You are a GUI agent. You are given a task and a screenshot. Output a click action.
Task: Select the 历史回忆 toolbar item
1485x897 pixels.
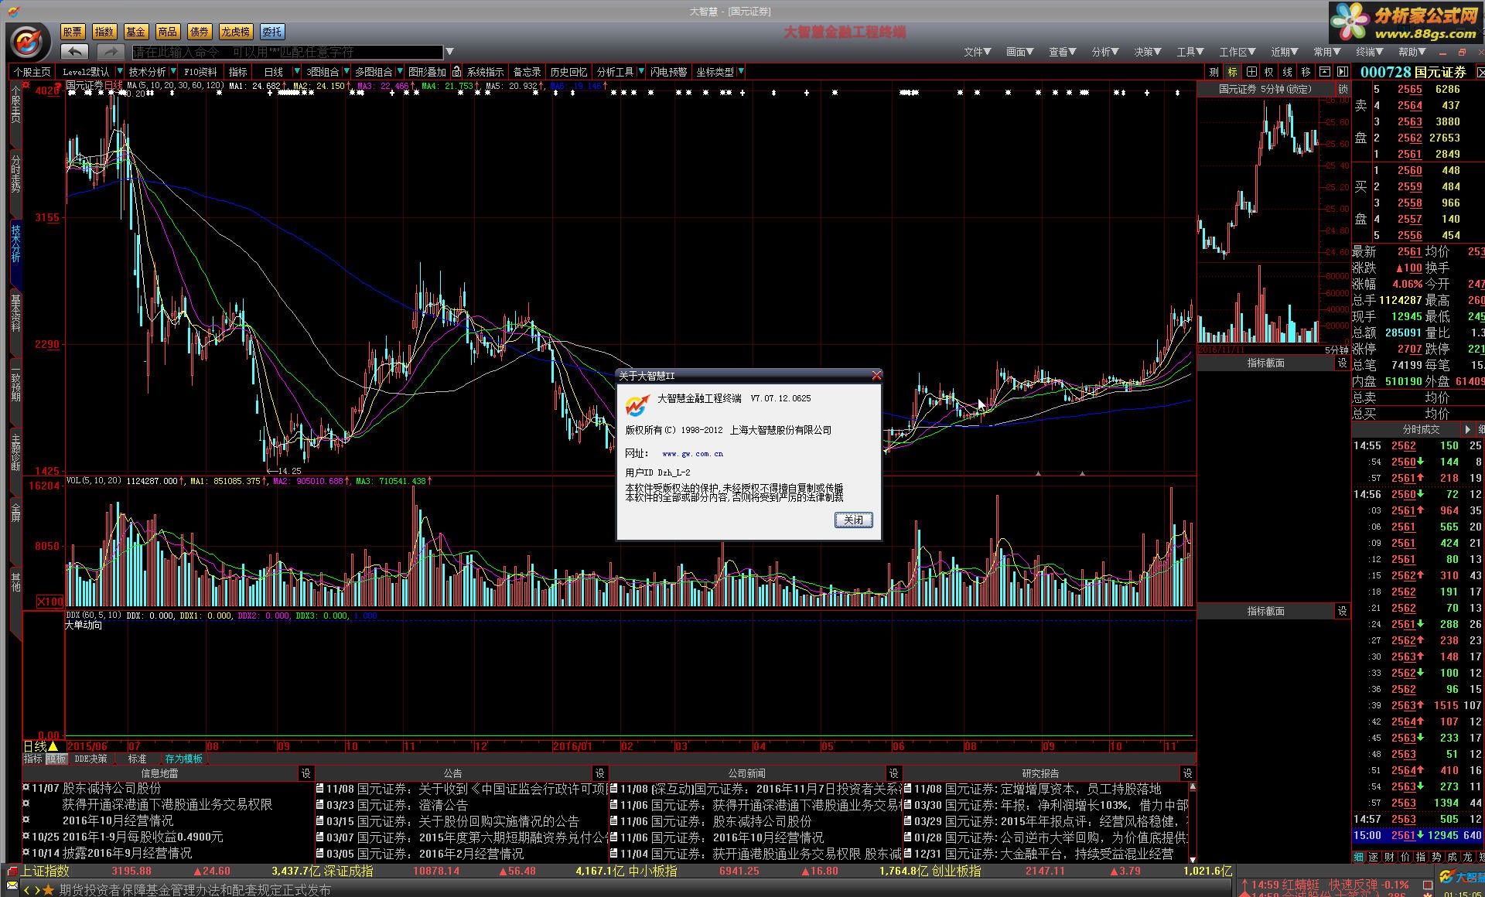coord(568,72)
